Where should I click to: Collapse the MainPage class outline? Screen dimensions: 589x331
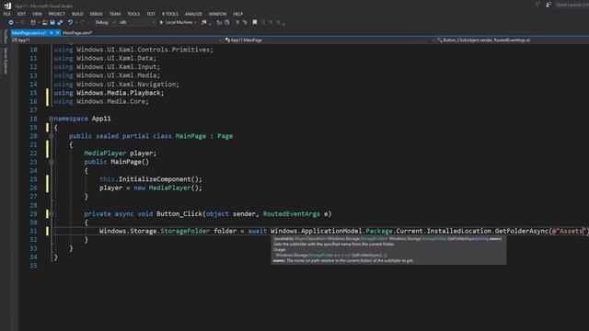coord(52,136)
